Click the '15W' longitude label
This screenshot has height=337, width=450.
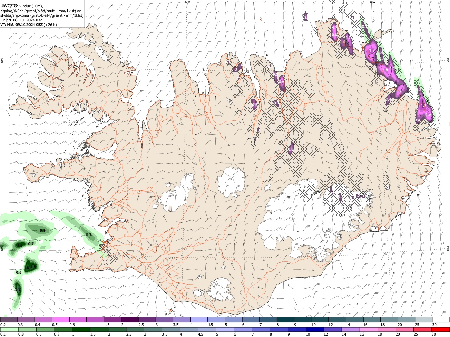372,2
